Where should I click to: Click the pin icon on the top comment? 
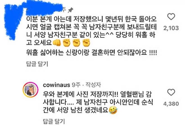(70, 10)
